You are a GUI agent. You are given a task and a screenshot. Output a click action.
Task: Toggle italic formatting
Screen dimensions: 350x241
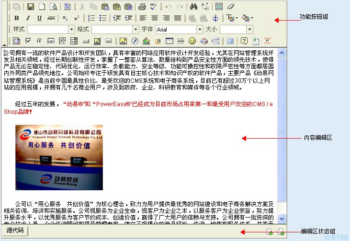[x=28, y=18]
